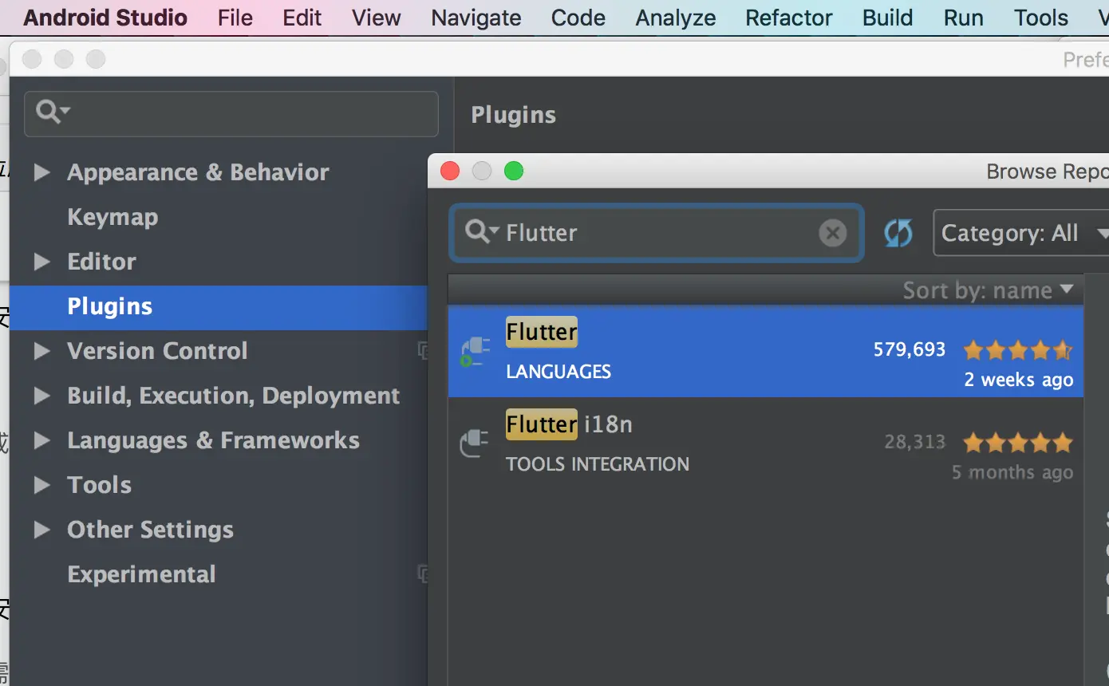Select the Flutter i18n plugin row
Image resolution: width=1109 pixels, height=686 pixels.
pyautogui.click(x=766, y=444)
